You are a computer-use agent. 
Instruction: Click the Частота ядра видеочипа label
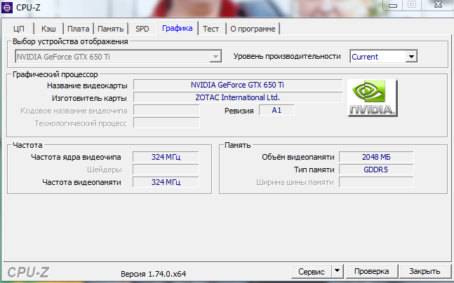click(x=76, y=157)
